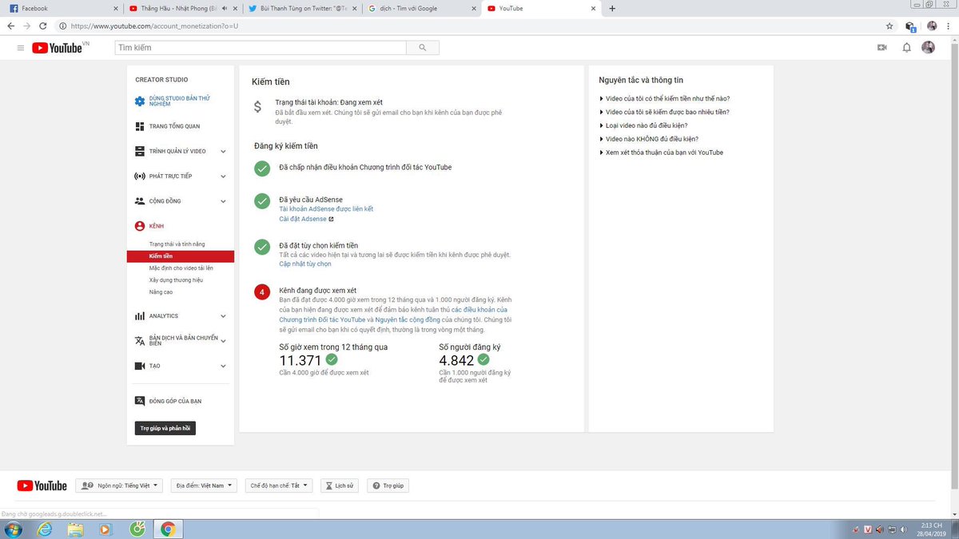Expand Bản dịch và bản chuyển biên chevron
The image size is (959, 539).
tap(223, 341)
